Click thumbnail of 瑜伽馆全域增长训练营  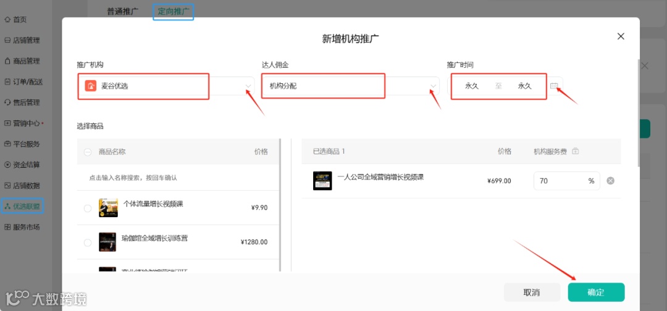tap(107, 242)
